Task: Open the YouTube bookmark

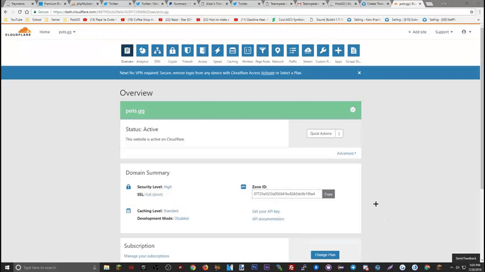Action: [13, 19]
